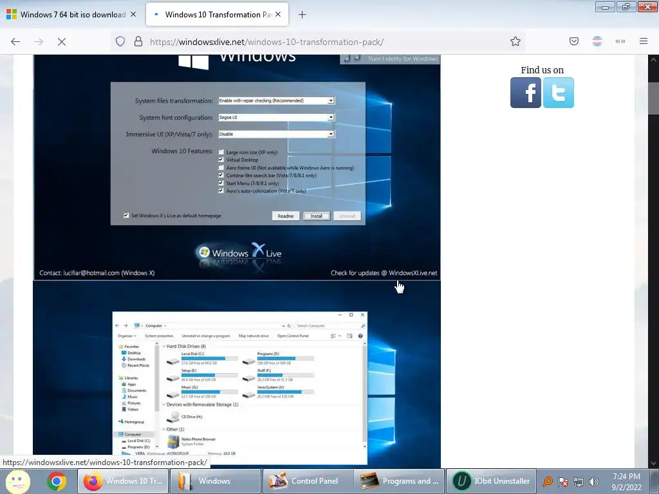Click the taskbar clock showing 7:24 PM
This screenshot has height=494, width=659.
[626, 481]
